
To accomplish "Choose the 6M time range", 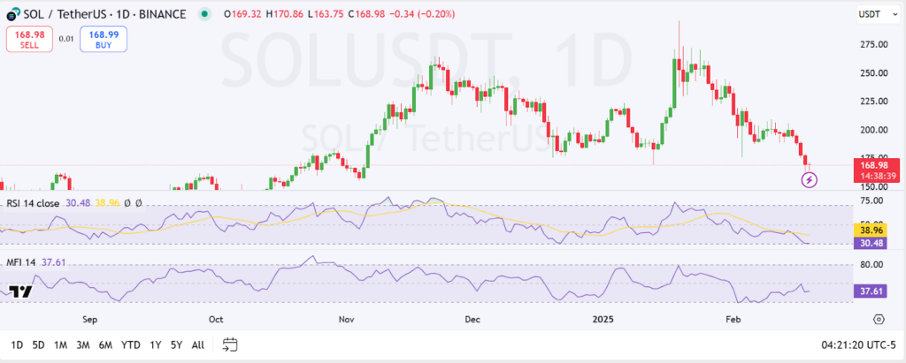I will (105, 344).
